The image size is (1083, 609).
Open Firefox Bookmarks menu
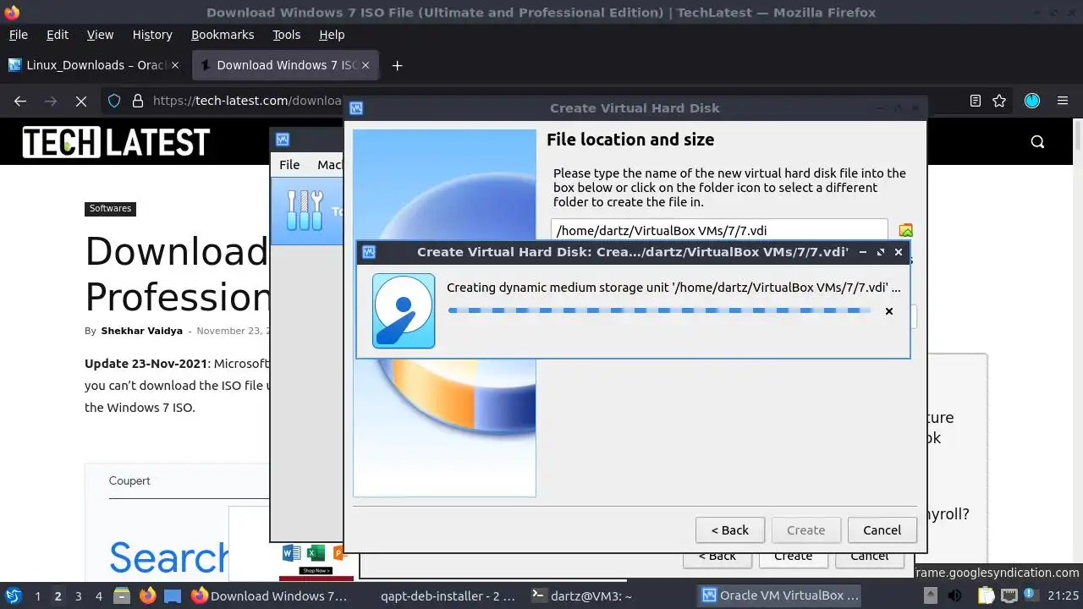pyautogui.click(x=223, y=35)
